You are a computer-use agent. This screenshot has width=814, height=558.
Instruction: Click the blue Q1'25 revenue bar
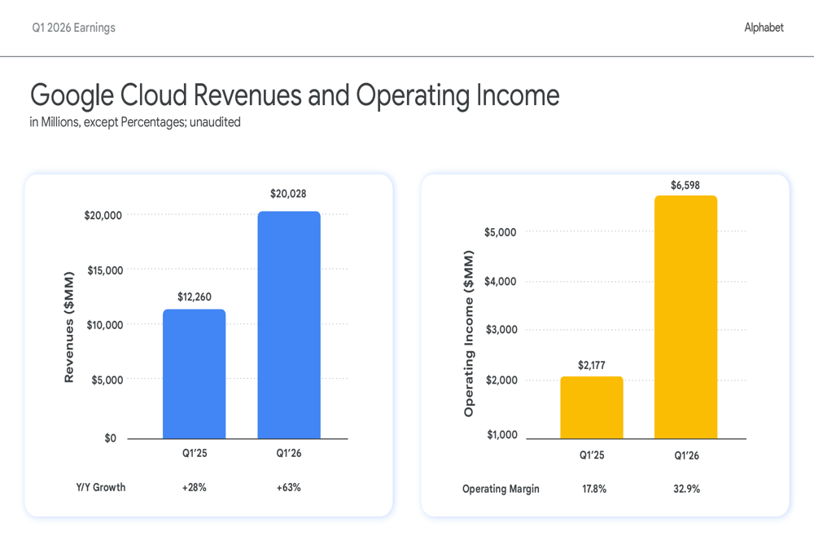pos(195,374)
